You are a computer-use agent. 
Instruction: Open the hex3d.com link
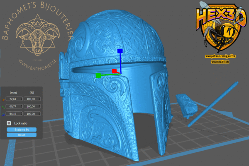219,61
